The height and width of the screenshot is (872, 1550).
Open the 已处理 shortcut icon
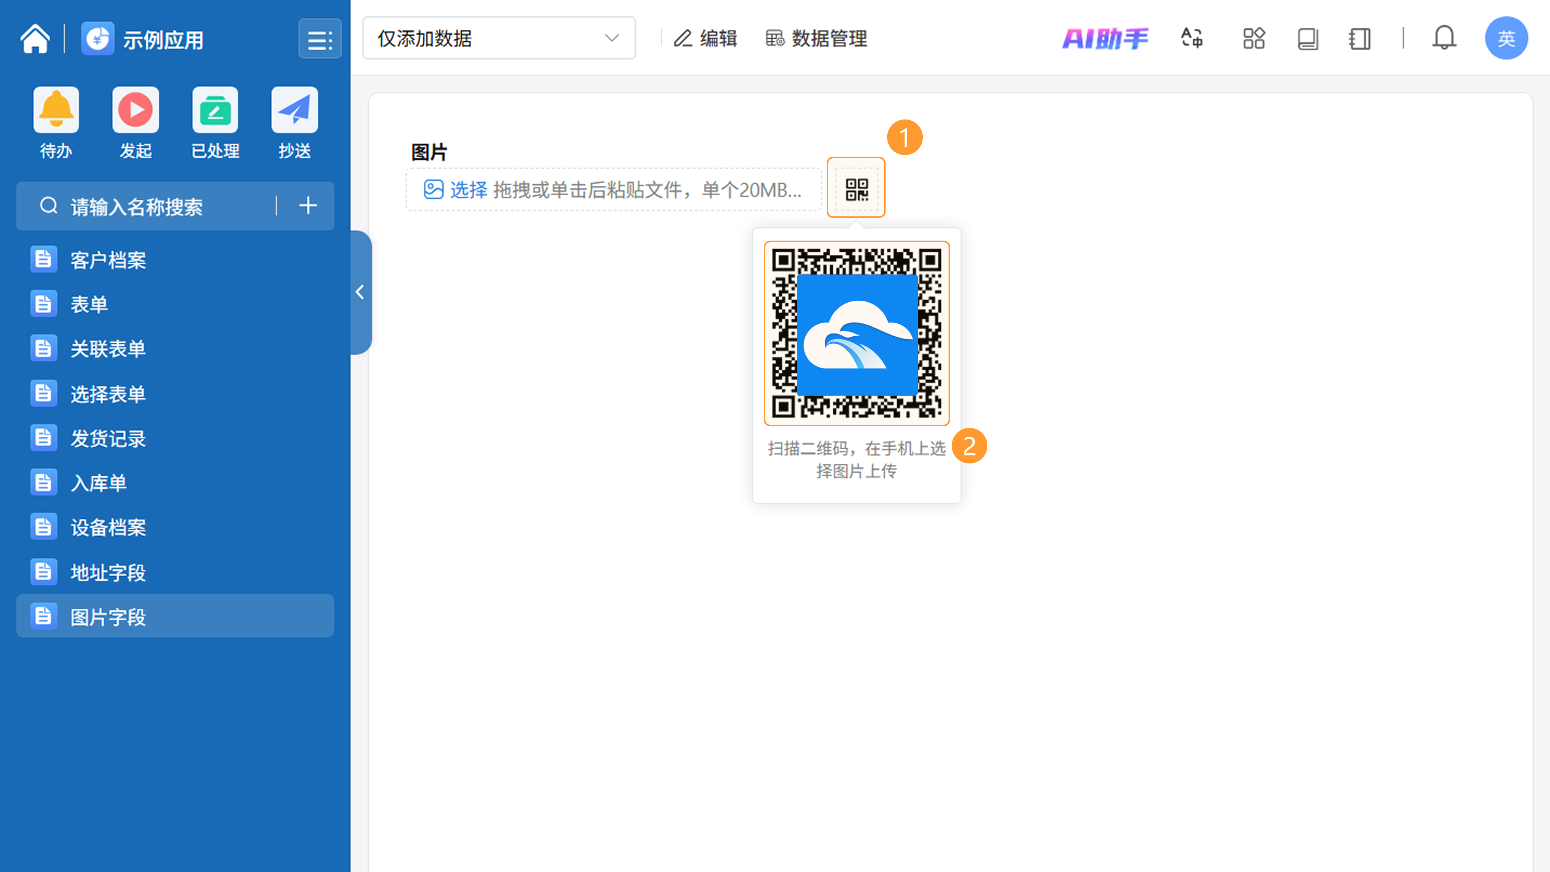(215, 110)
